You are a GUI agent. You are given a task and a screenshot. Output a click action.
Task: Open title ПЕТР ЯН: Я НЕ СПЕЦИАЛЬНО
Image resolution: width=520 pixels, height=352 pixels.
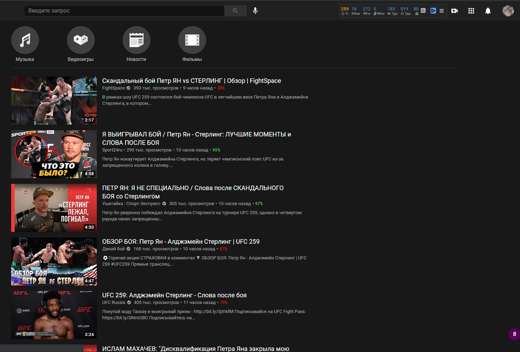tap(193, 192)
